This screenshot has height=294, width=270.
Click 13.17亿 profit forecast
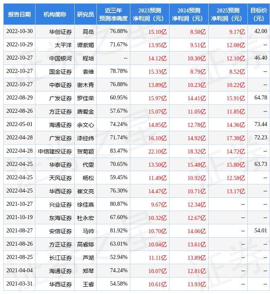pyautogui.click(x=236, y=192)
